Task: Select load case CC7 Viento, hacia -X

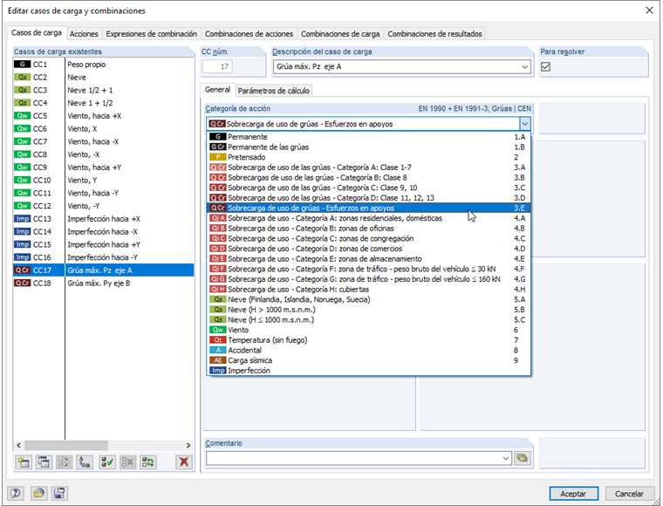Action: [104, 141]
